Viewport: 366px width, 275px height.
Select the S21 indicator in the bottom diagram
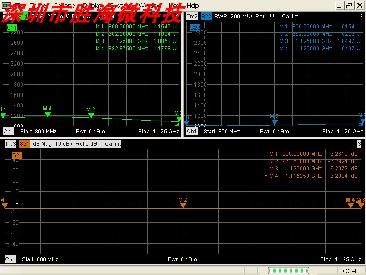(x=17, y=155)
